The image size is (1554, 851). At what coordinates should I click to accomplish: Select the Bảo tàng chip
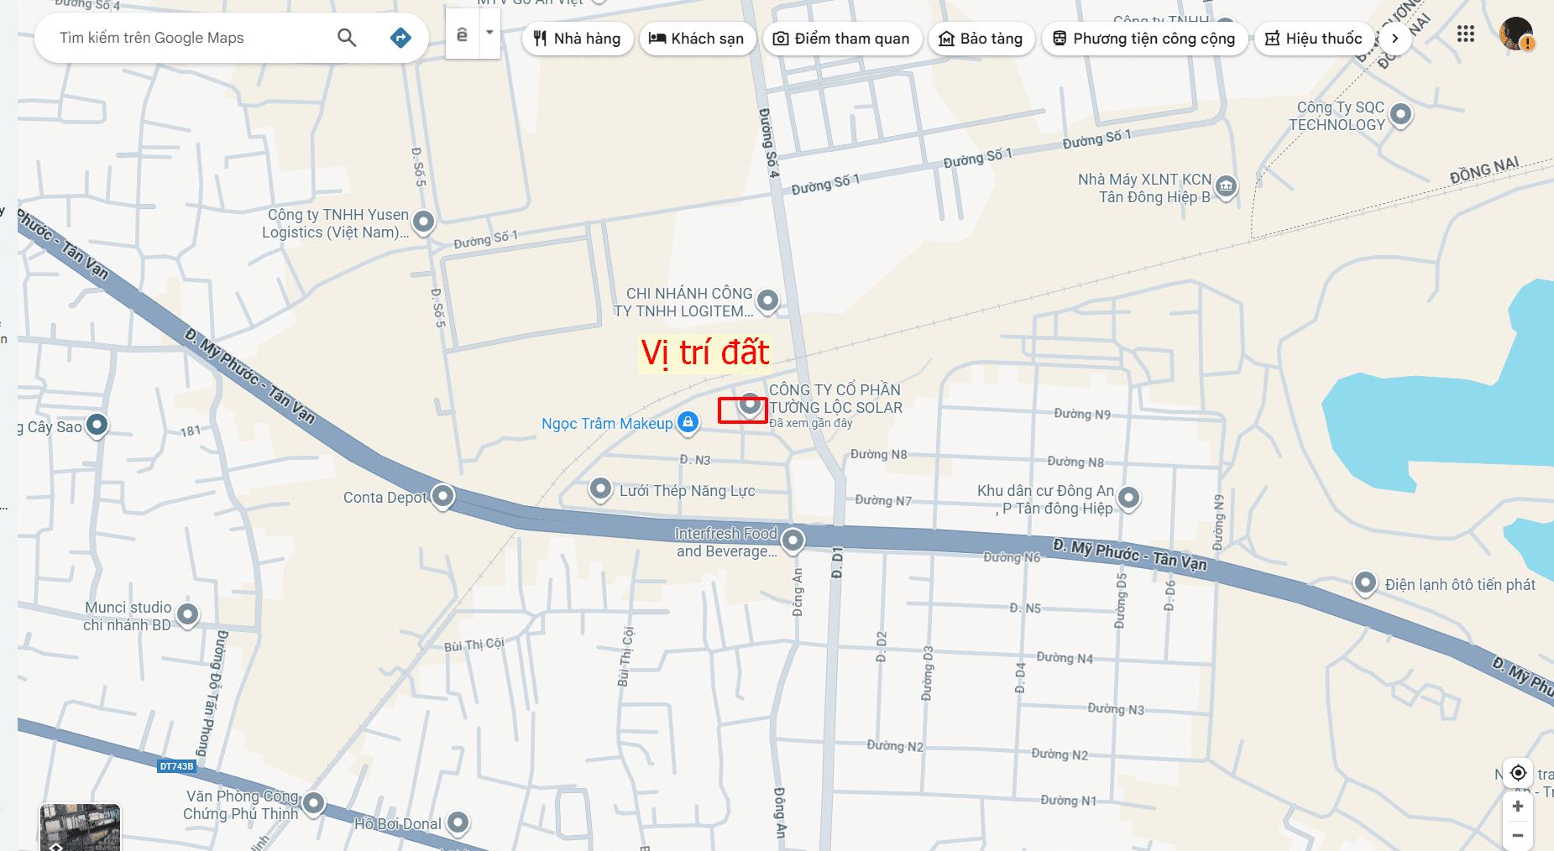pyautogui.click(x=981, y=39)
